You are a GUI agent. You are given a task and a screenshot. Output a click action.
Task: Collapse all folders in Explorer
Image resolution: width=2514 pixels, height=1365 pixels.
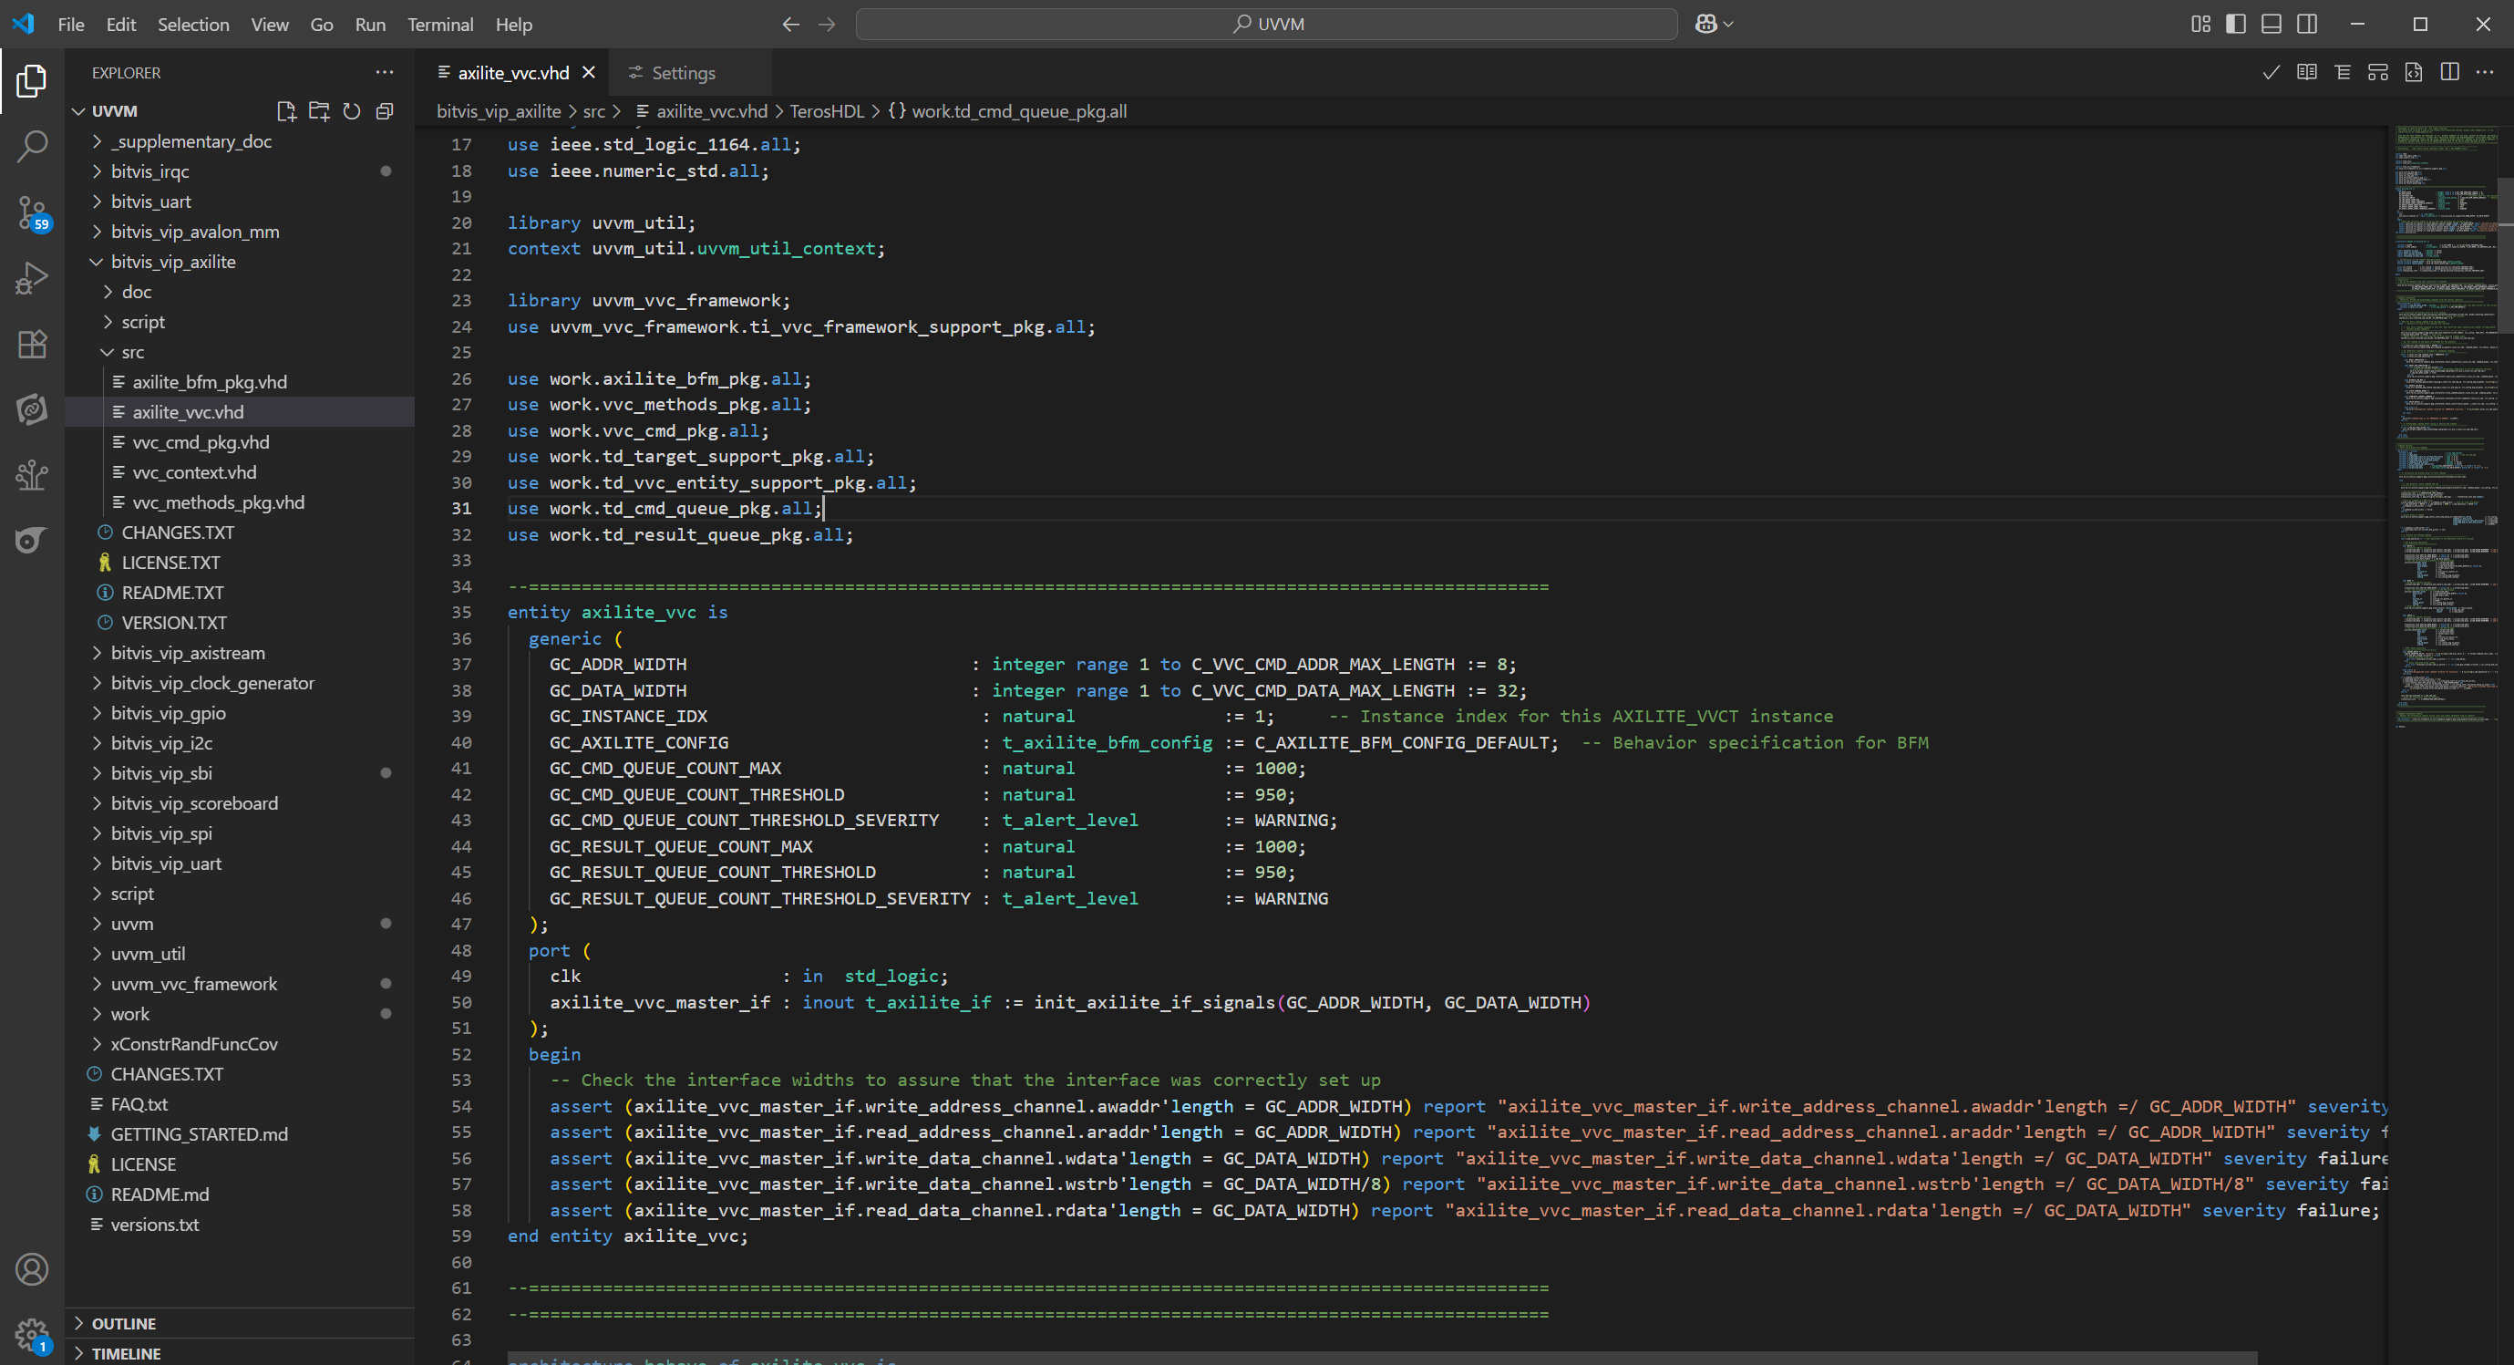coord(385,111)
